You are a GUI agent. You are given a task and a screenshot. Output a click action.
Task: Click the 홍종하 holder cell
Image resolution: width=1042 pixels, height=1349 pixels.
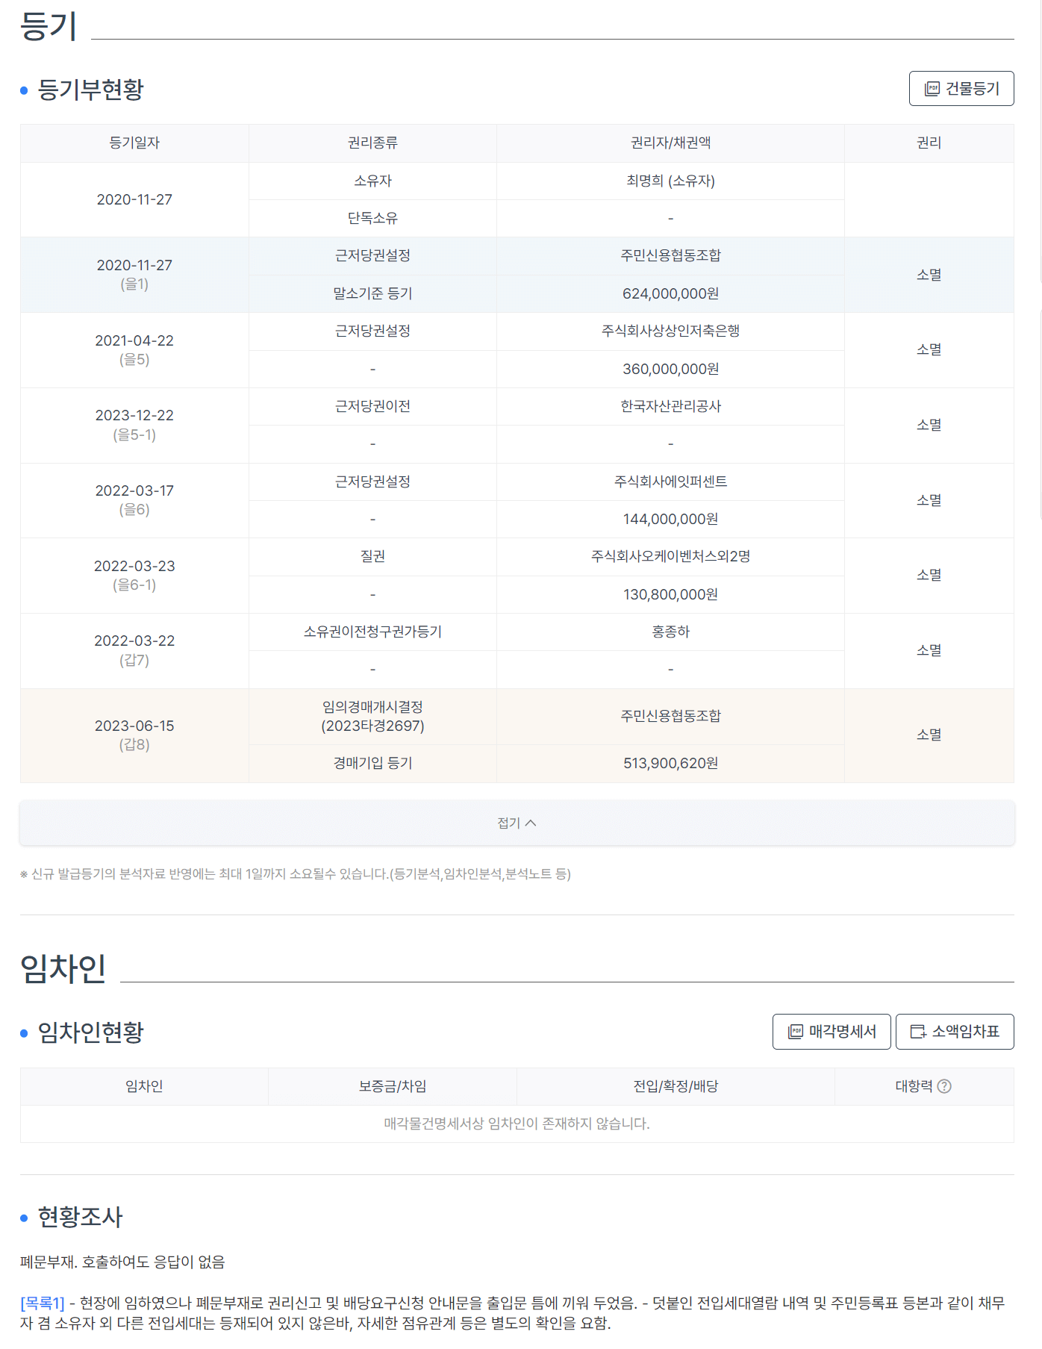[670, 632]
